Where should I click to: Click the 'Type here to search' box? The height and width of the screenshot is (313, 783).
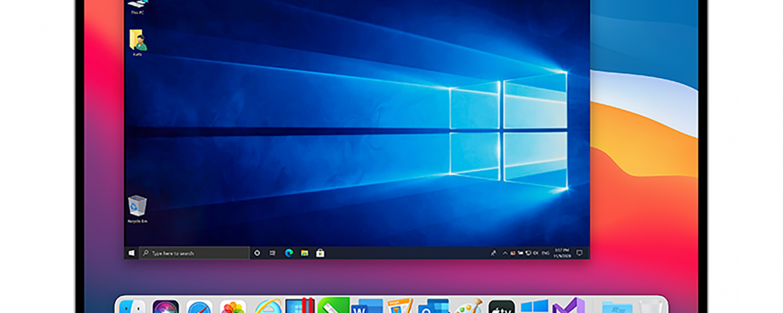194,252
